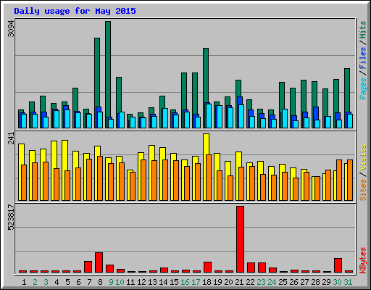The width and height of the screenshot is (371, 290).
Task: Click the green hits bar for day 25
Action: tap(282, 96)
